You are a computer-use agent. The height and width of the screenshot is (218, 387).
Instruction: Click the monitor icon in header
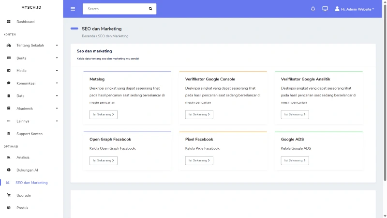pos(325,9)
